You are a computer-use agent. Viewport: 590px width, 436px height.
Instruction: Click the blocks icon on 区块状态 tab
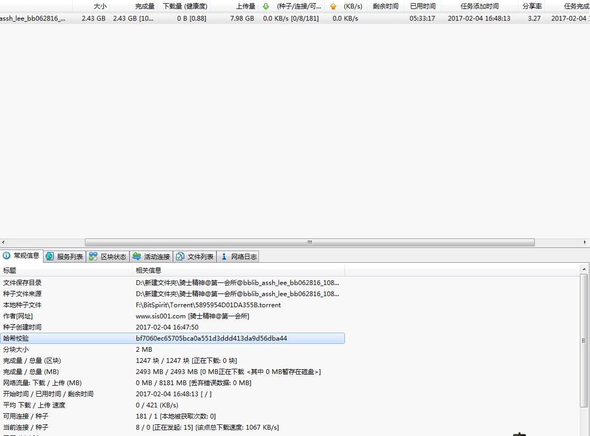93,256
